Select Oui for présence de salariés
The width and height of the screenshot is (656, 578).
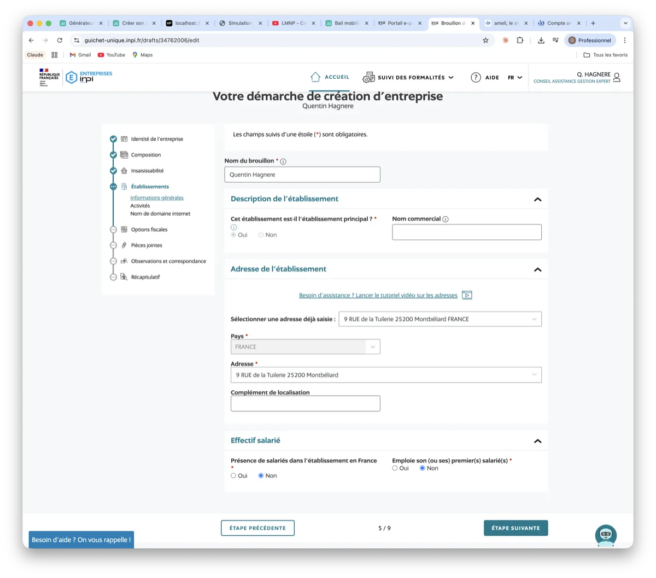click(x=233, y=475)
